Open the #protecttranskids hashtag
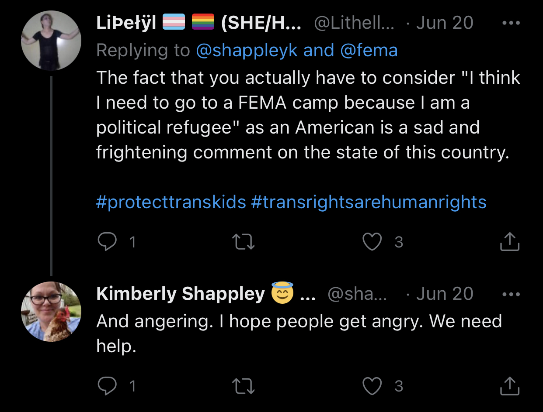The height and width of the screenshot is (412, 543). (x=171, y=202)
